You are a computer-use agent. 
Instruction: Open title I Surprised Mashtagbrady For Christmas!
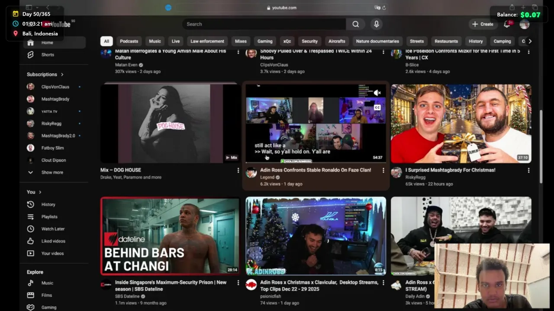click(x=451, y=170)
